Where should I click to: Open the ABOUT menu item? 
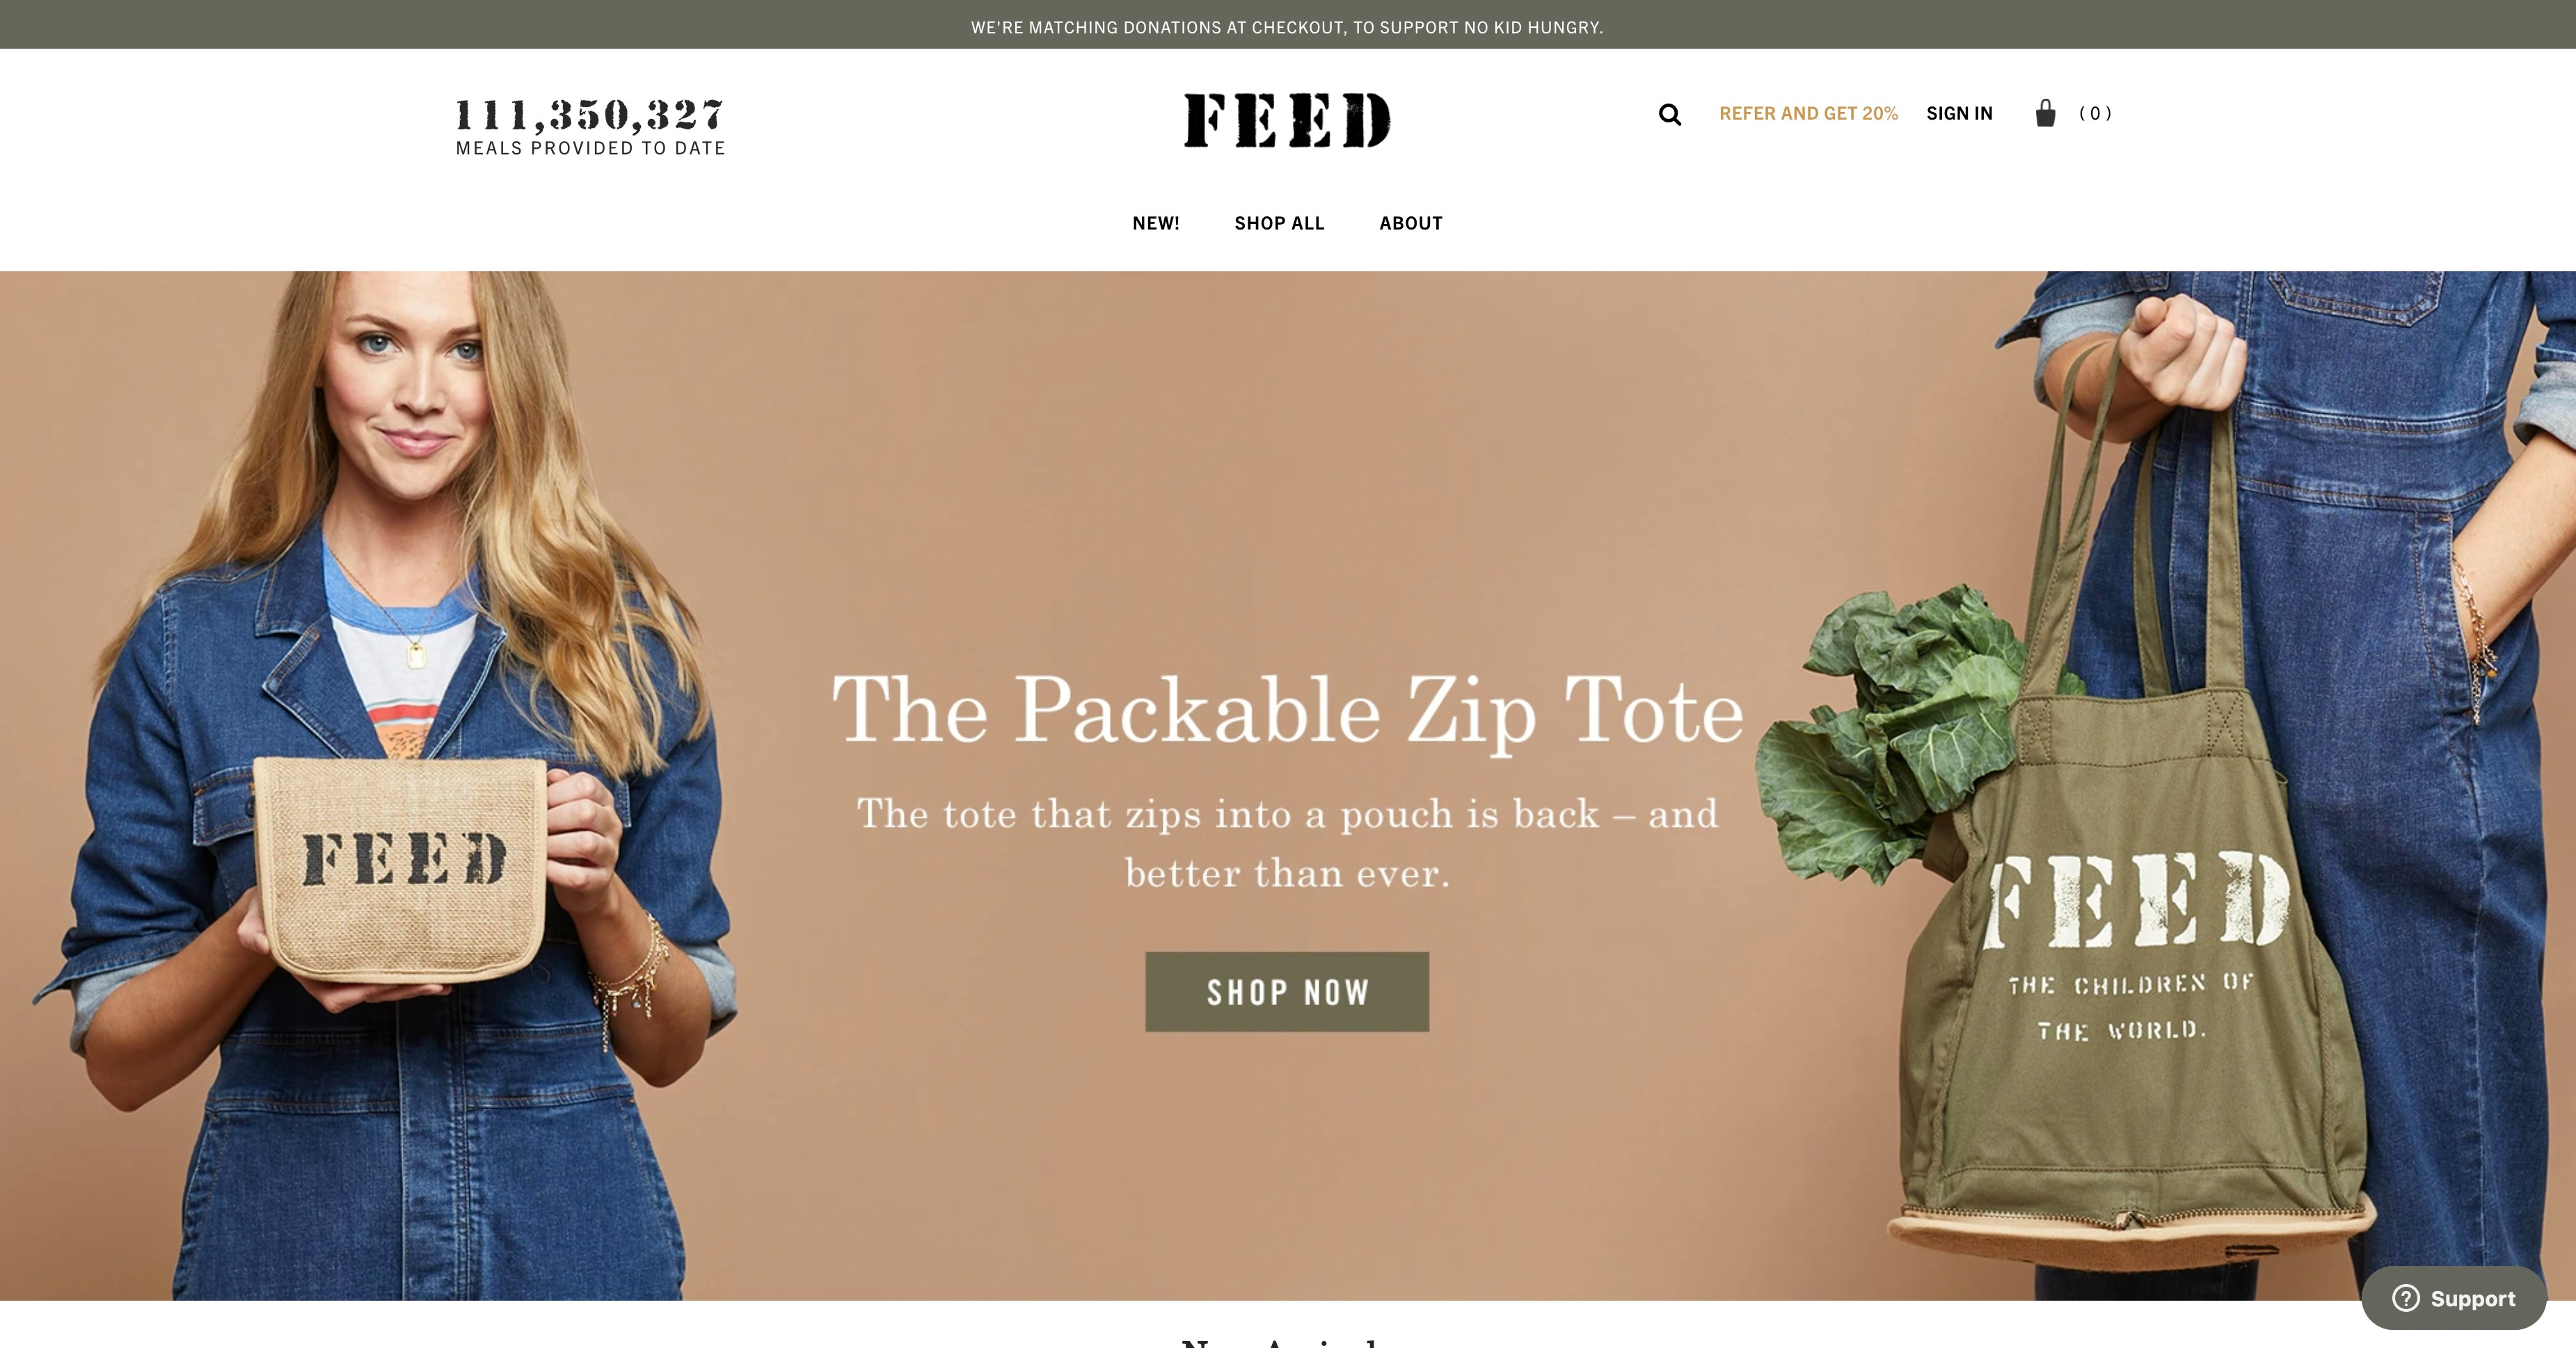pos(1411,223)
